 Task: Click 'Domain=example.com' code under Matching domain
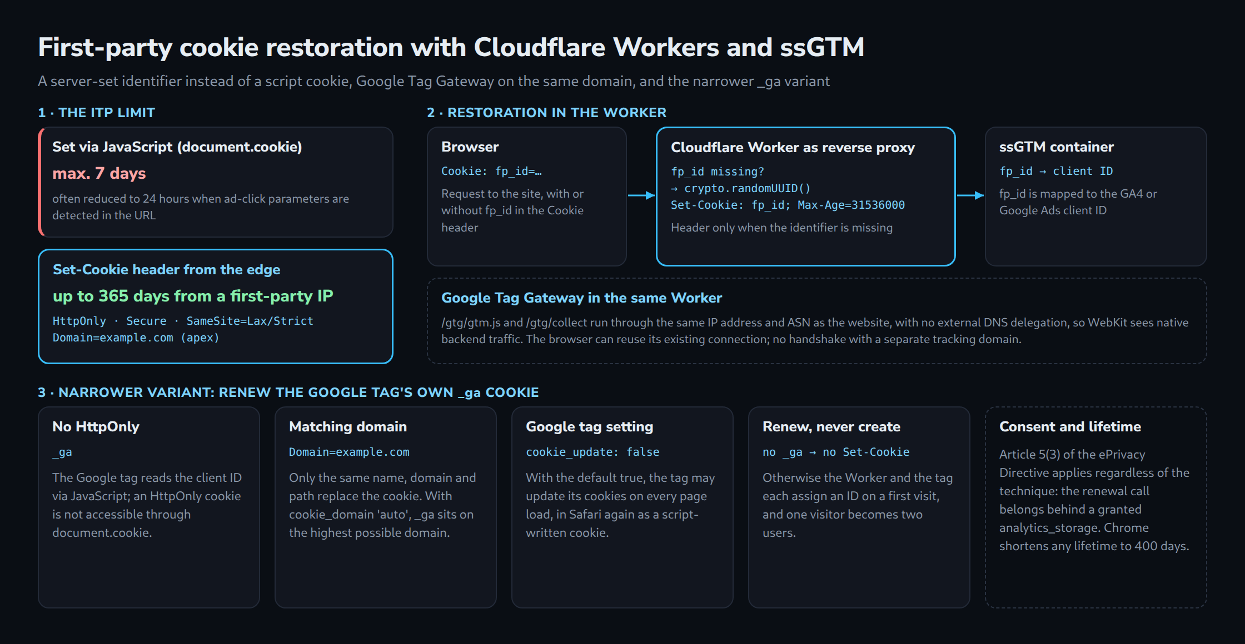pos(349,452)
